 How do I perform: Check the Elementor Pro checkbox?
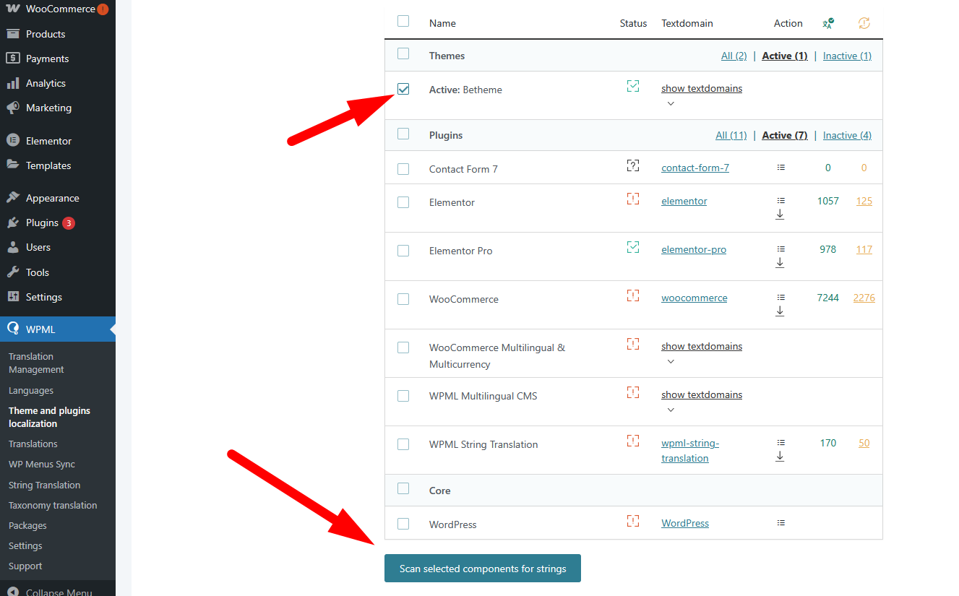point(403,251)
